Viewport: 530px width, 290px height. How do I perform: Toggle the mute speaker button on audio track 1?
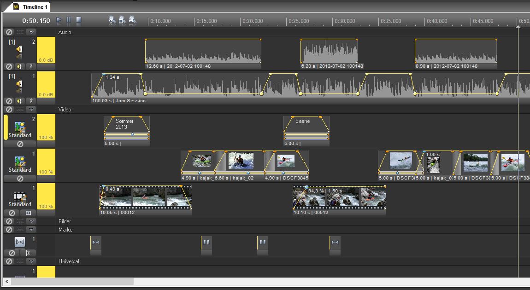click(x=20, y=101)
